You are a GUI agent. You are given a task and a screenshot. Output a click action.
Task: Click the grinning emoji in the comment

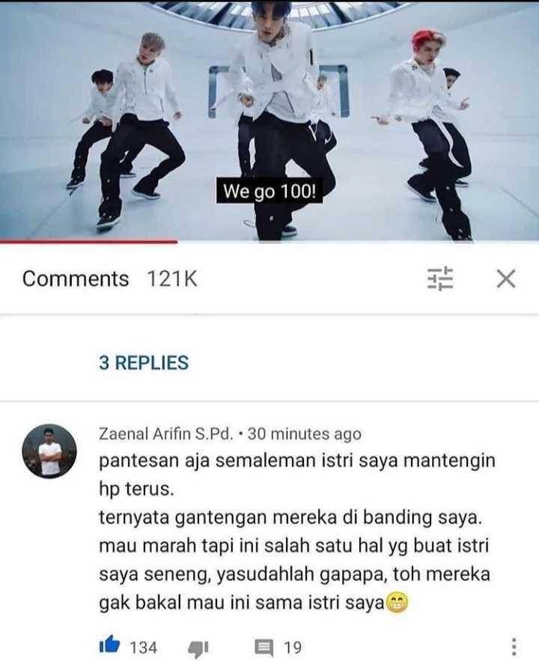click(x=397, y=603)
